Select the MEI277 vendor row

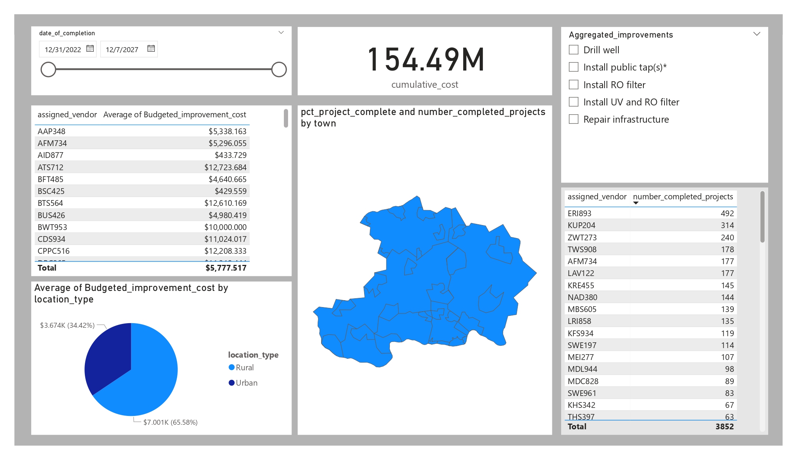coord(651,357)
